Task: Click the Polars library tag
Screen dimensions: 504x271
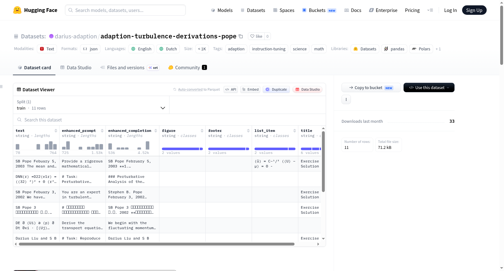Action: pos(421,49)
